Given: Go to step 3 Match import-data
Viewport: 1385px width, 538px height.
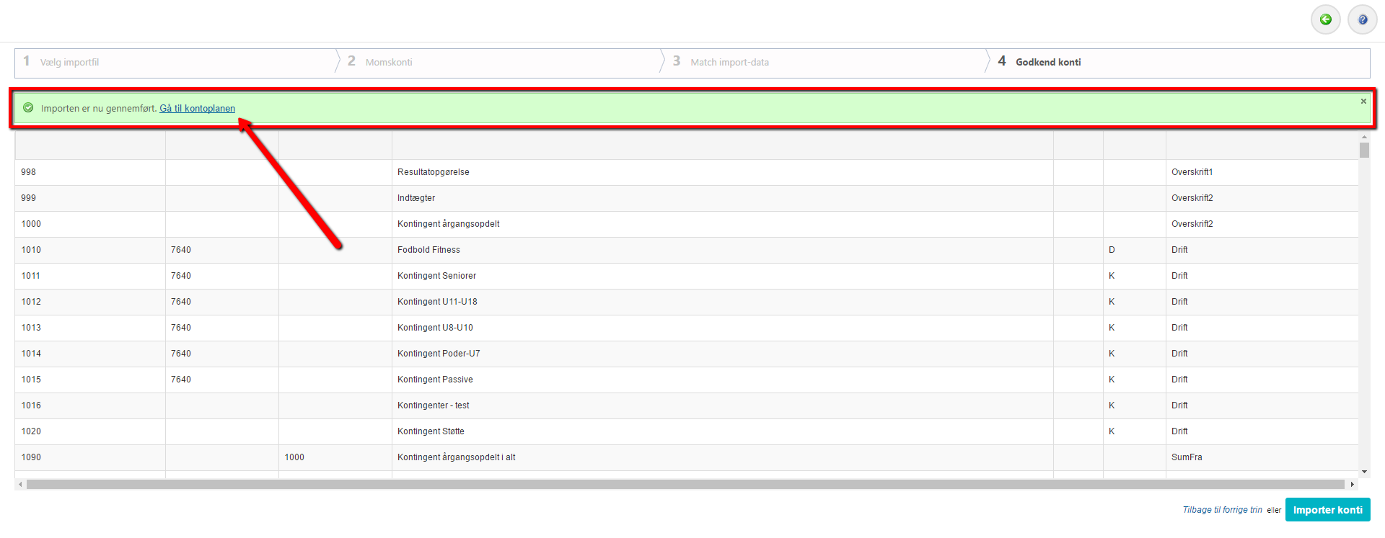Looking at the screenshot, I should (729, 63).
